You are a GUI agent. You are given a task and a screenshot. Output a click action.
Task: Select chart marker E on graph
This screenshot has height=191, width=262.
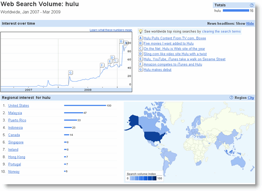110,61
